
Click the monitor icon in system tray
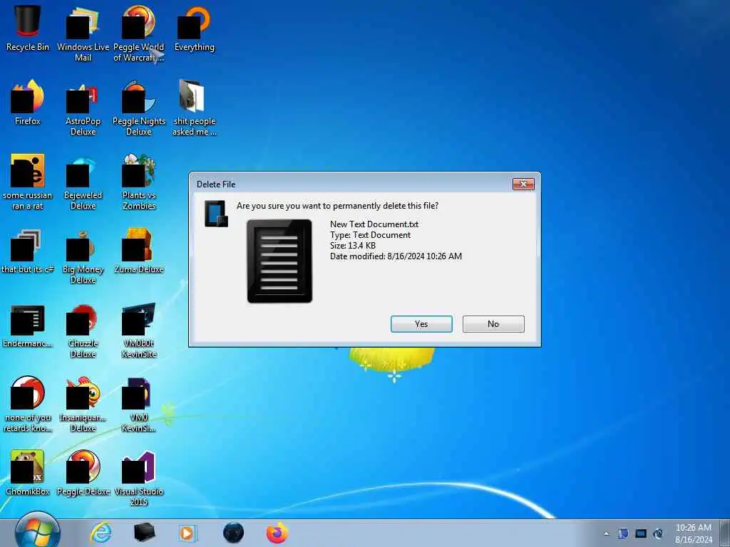641,533
